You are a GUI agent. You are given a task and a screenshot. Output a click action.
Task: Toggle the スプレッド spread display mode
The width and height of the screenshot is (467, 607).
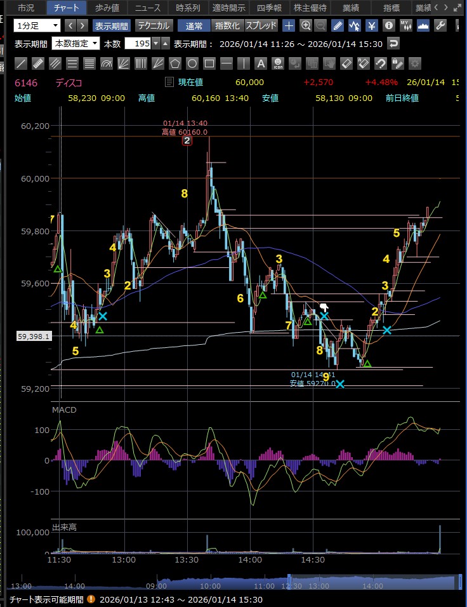tap(261, 26)
